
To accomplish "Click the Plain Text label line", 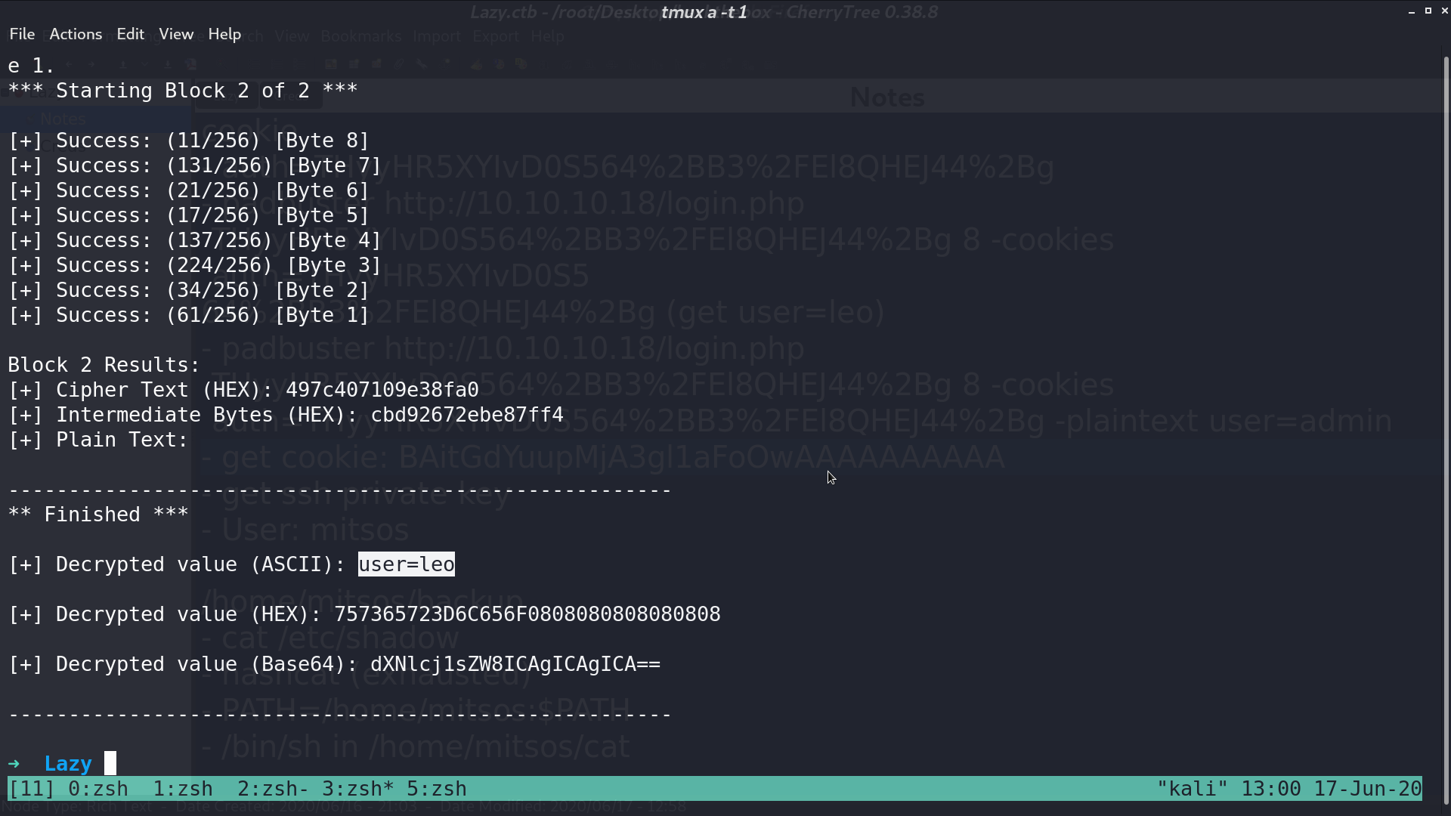I will (98, 440).
